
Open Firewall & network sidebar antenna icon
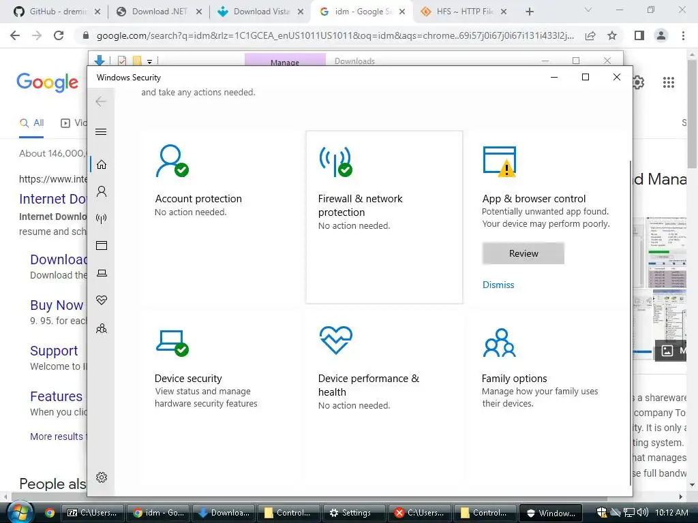click(x=102, y=219)
